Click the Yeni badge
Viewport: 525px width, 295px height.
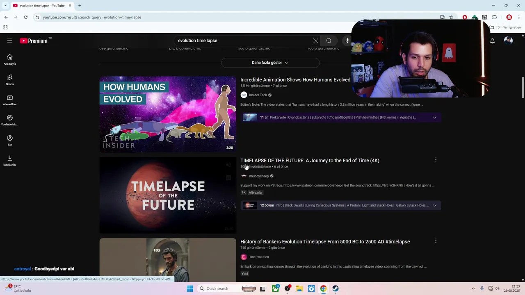click(x=245, y=274)
